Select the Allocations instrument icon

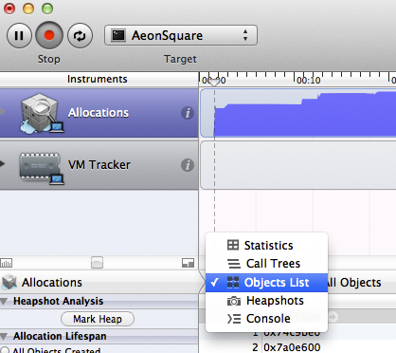pos(41,113)
